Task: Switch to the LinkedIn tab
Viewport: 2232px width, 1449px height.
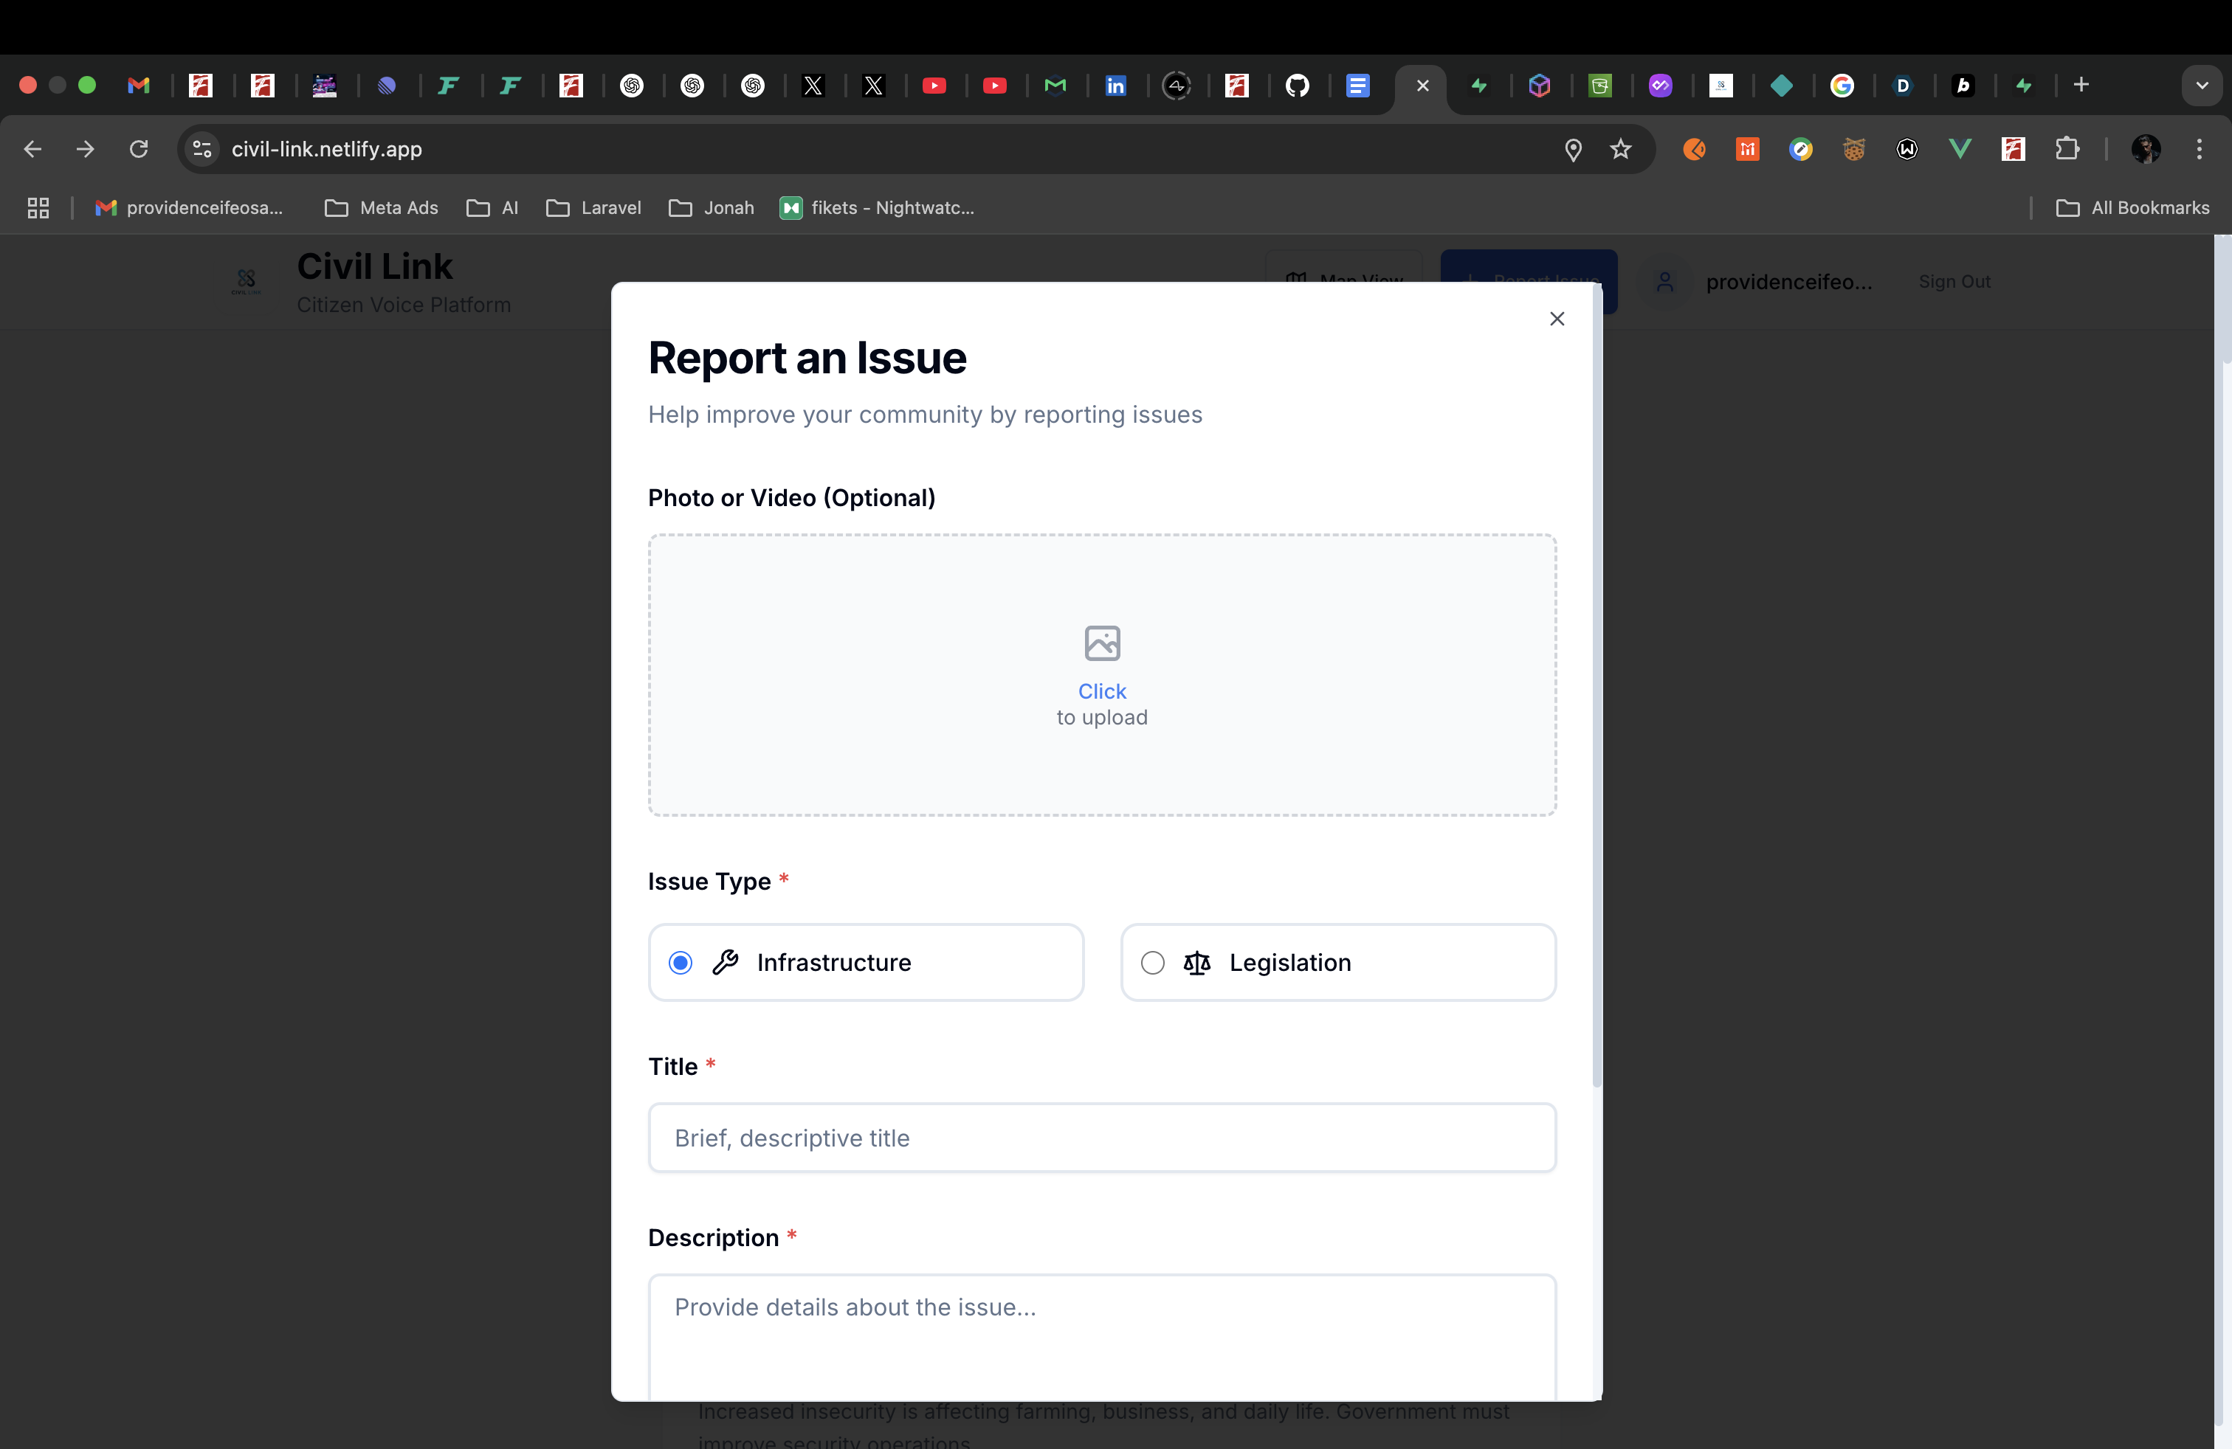Action: (1115, 86)
